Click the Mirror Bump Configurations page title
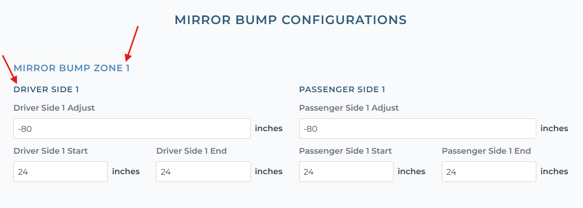Screen dimensions: 583x208 point(290,20)
